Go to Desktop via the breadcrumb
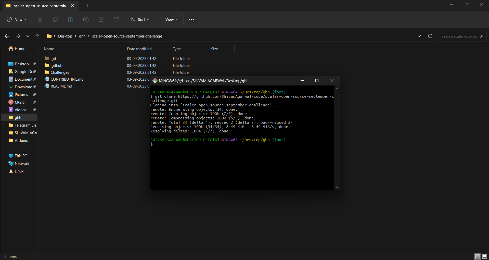Image resolution: width=489 pixels, height=260 pixels. click(65, 36)
